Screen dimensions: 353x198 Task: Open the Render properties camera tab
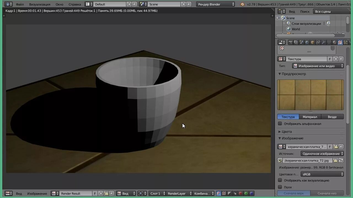point(290,42)
